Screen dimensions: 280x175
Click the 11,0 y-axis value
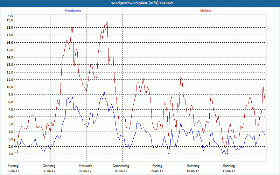10,80
